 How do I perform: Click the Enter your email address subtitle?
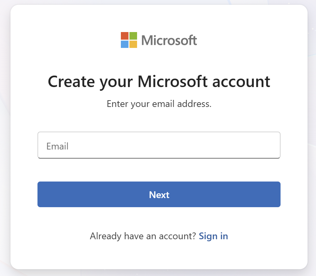(x=159, y=104)
